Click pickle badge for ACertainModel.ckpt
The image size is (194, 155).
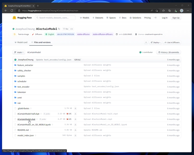(x=43, y=119)
